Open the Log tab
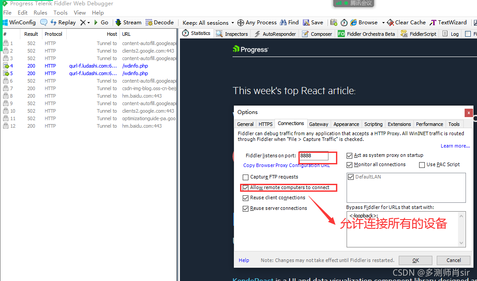477x281 pixels. pos(450,34)
